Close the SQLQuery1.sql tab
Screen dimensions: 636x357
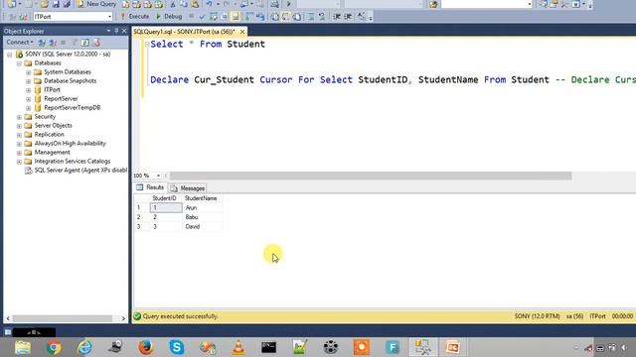242,31
